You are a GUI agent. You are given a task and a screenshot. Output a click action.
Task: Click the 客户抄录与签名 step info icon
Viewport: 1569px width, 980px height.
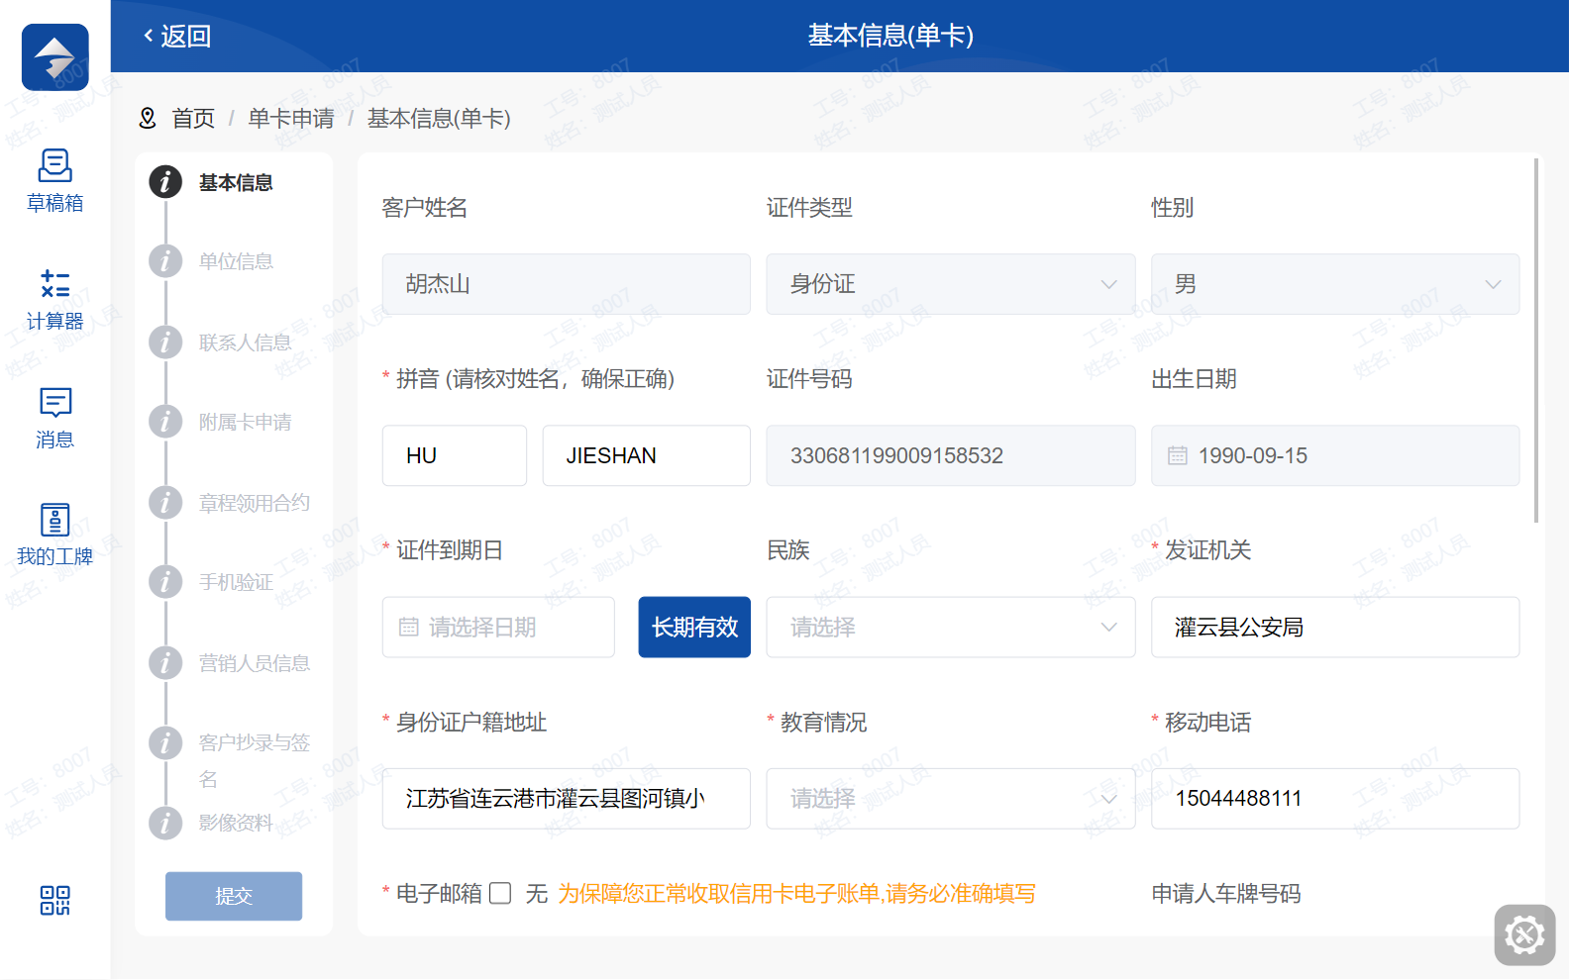click(165, 742)
